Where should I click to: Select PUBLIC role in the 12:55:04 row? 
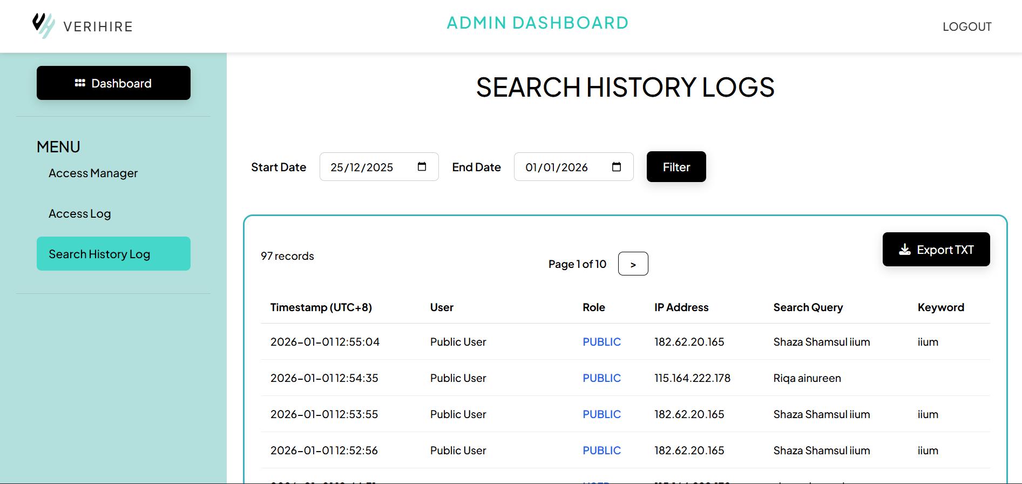tap(601, 342)
